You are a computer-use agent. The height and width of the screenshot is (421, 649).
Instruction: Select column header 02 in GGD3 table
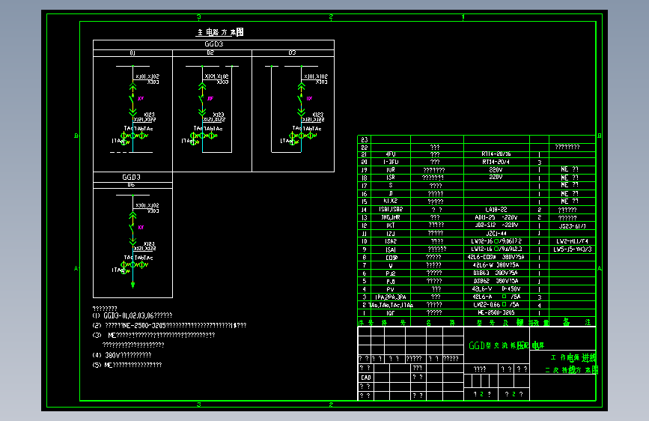pyautogui.click(x=210, y=53)
